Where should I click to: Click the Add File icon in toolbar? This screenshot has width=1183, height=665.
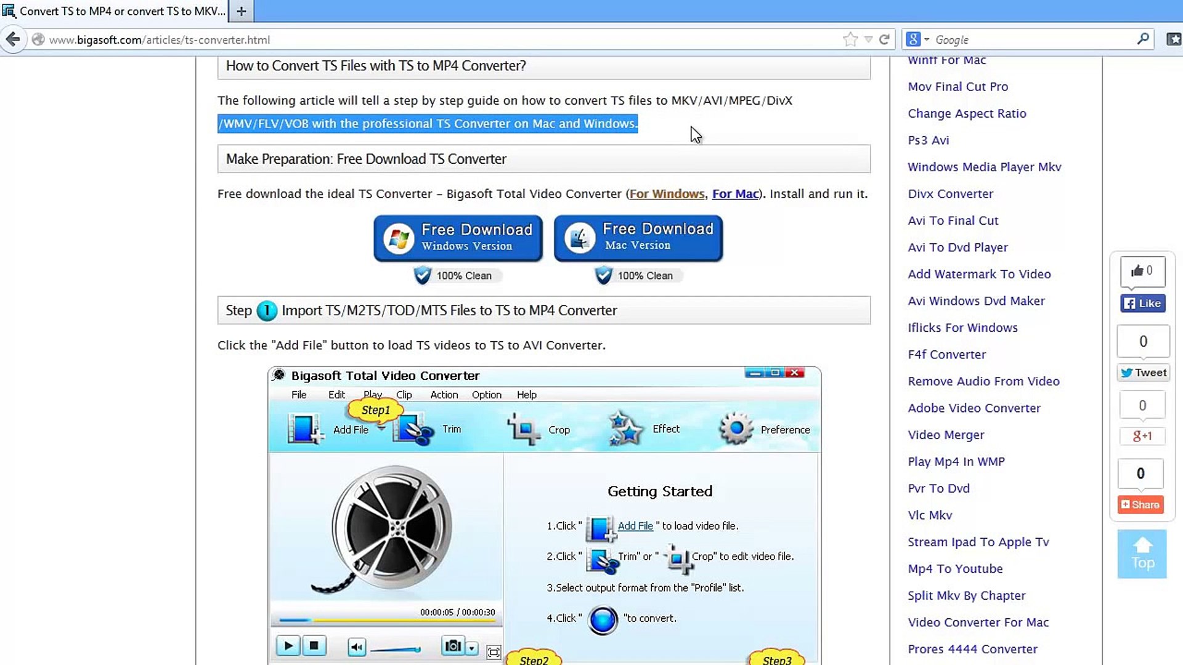[305, 429]
